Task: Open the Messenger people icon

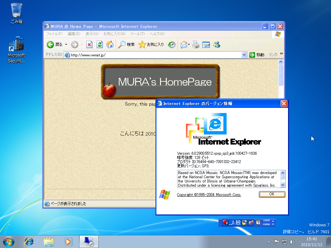Action: tap(217, 45)
